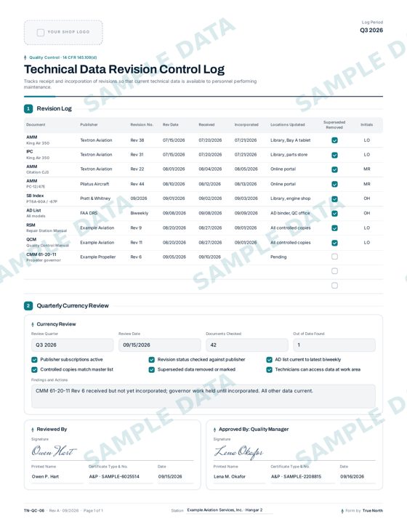Toggle Superseded Removed for AMM Citation CJ3
Image resolution: width=407 pixels, height=527 pixels.
(334, 169)
